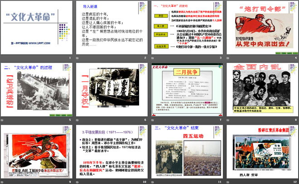Screen dimensions: 299x184
Task: Click animation star icon under slide 2
Action: click(x=77, y=58)
